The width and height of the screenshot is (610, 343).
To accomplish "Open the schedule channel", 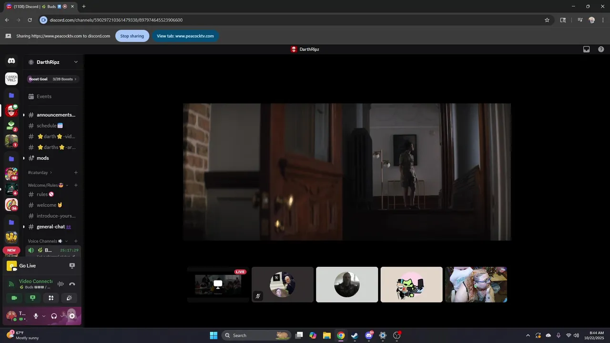I will (x=52, y=126).
